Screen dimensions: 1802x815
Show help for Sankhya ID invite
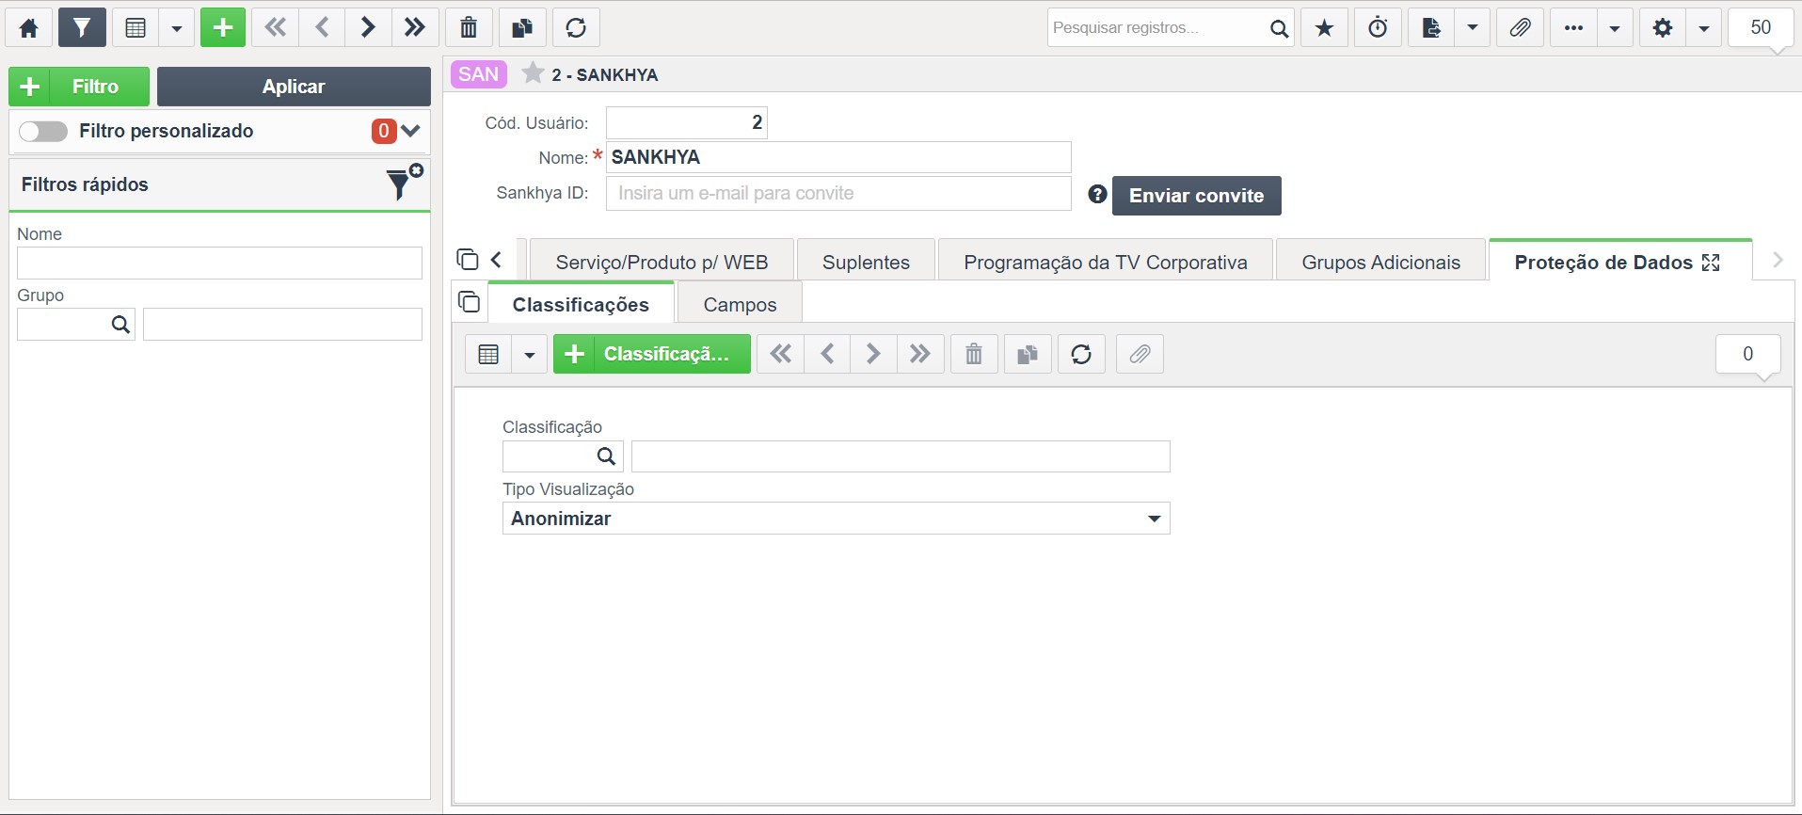click(x=1097, y=194)
